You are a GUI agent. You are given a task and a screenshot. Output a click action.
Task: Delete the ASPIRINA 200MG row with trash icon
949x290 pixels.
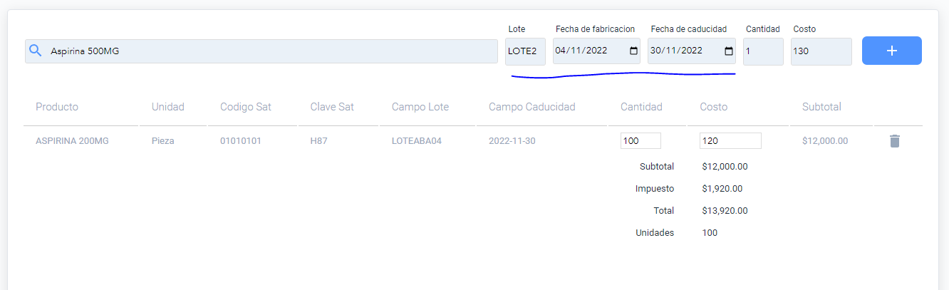(x=895, y=141)
